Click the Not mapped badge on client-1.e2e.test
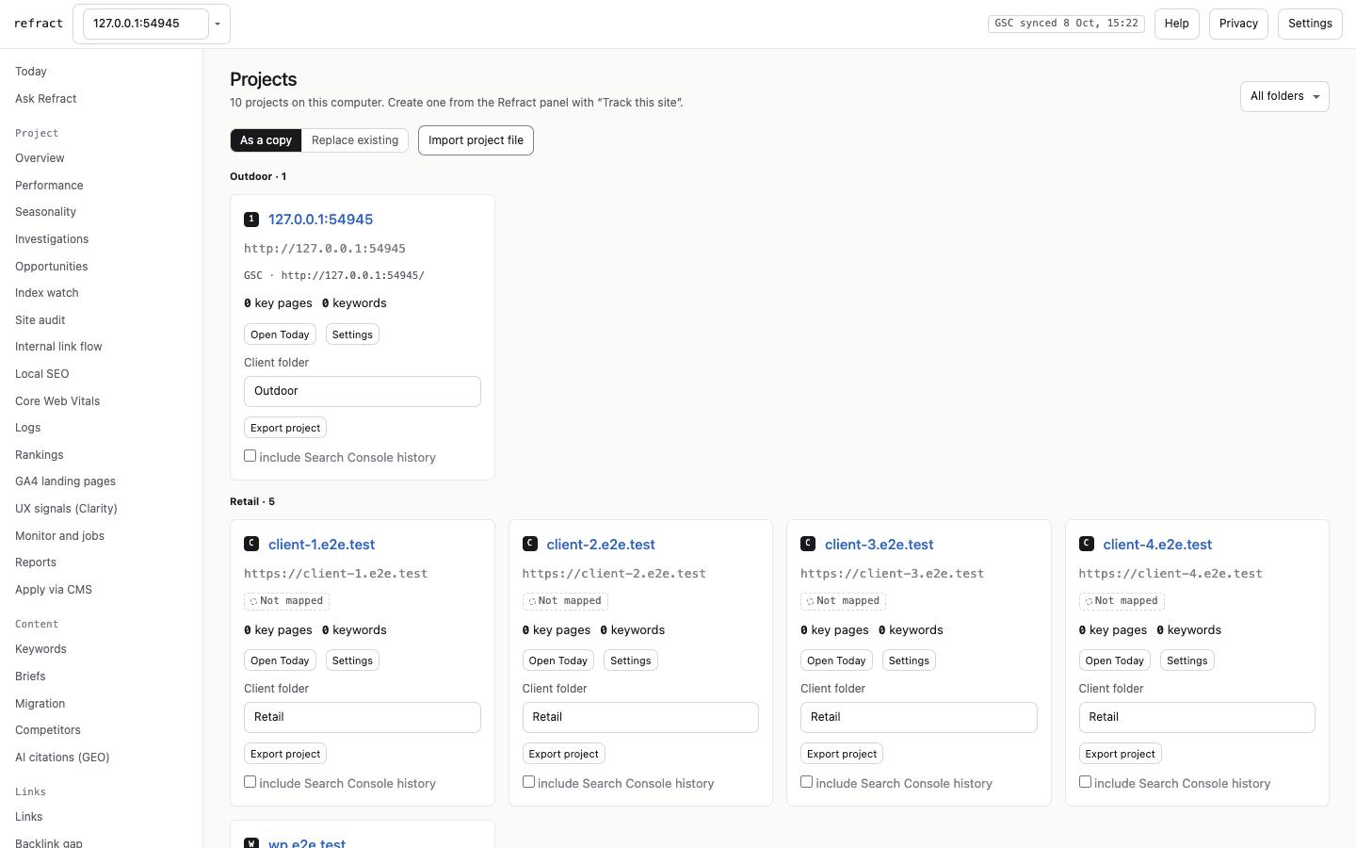Viewport: 1356px width, 848px height. click(285, 601)
